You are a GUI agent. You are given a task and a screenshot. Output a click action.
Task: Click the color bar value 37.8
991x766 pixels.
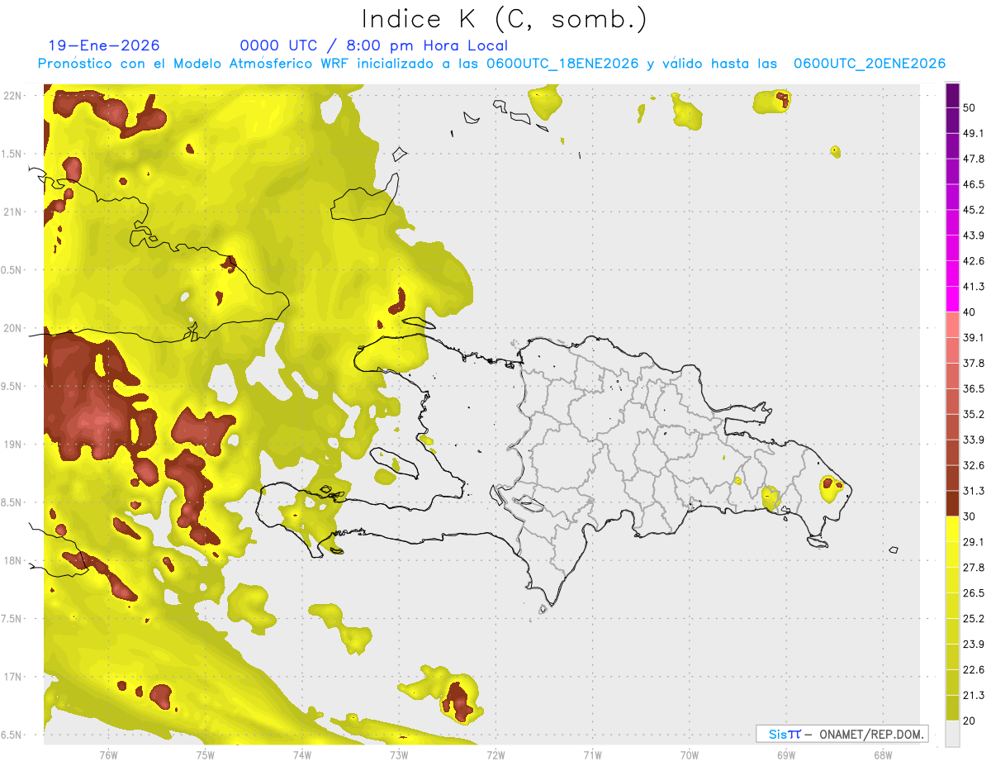tap(974, 363)
